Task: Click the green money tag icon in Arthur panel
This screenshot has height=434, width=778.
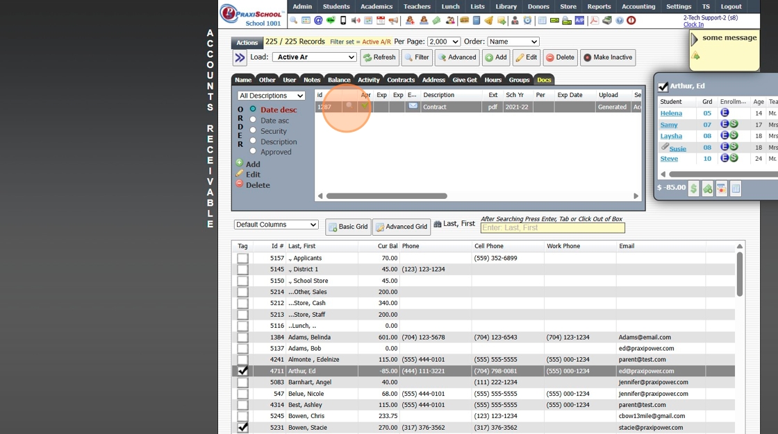Action: point(708,189)
